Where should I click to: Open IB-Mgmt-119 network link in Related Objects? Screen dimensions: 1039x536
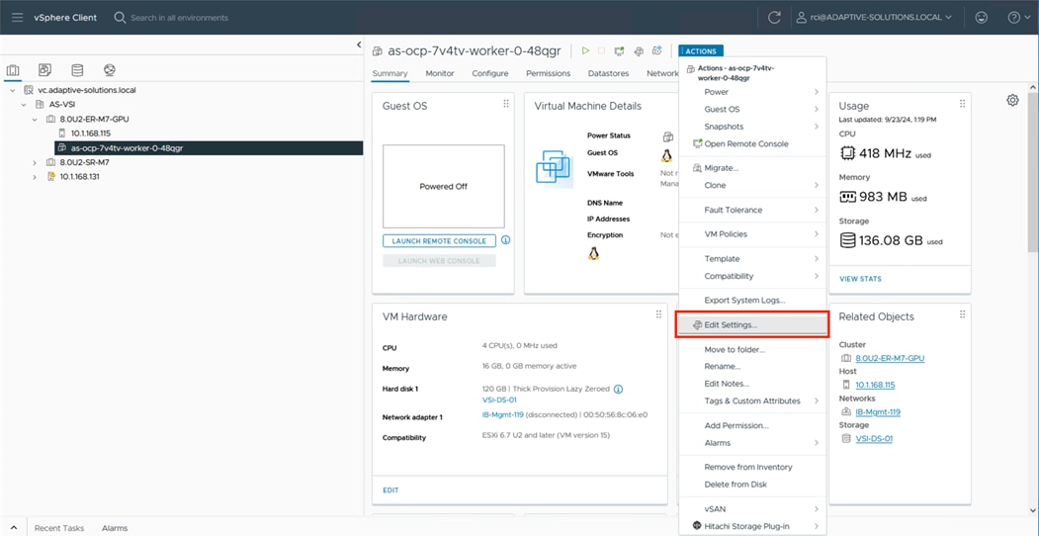pos(878,411)
